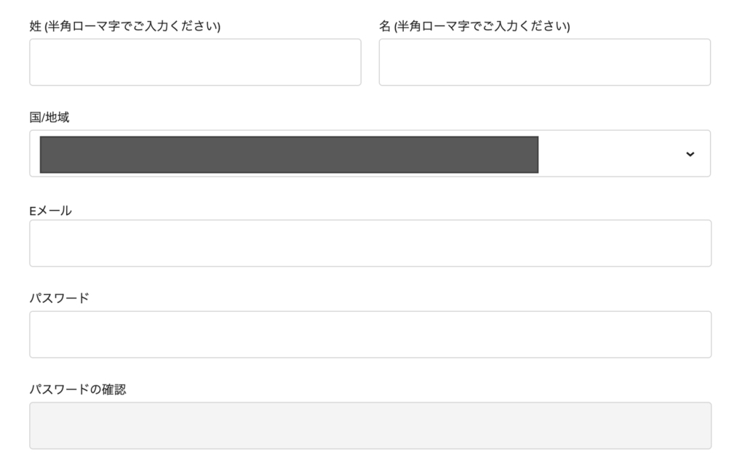Image resolution: width=745 pixels, height=457 pixels.
Task: Click the 姓 field label
Action: [x=35, y=27]
